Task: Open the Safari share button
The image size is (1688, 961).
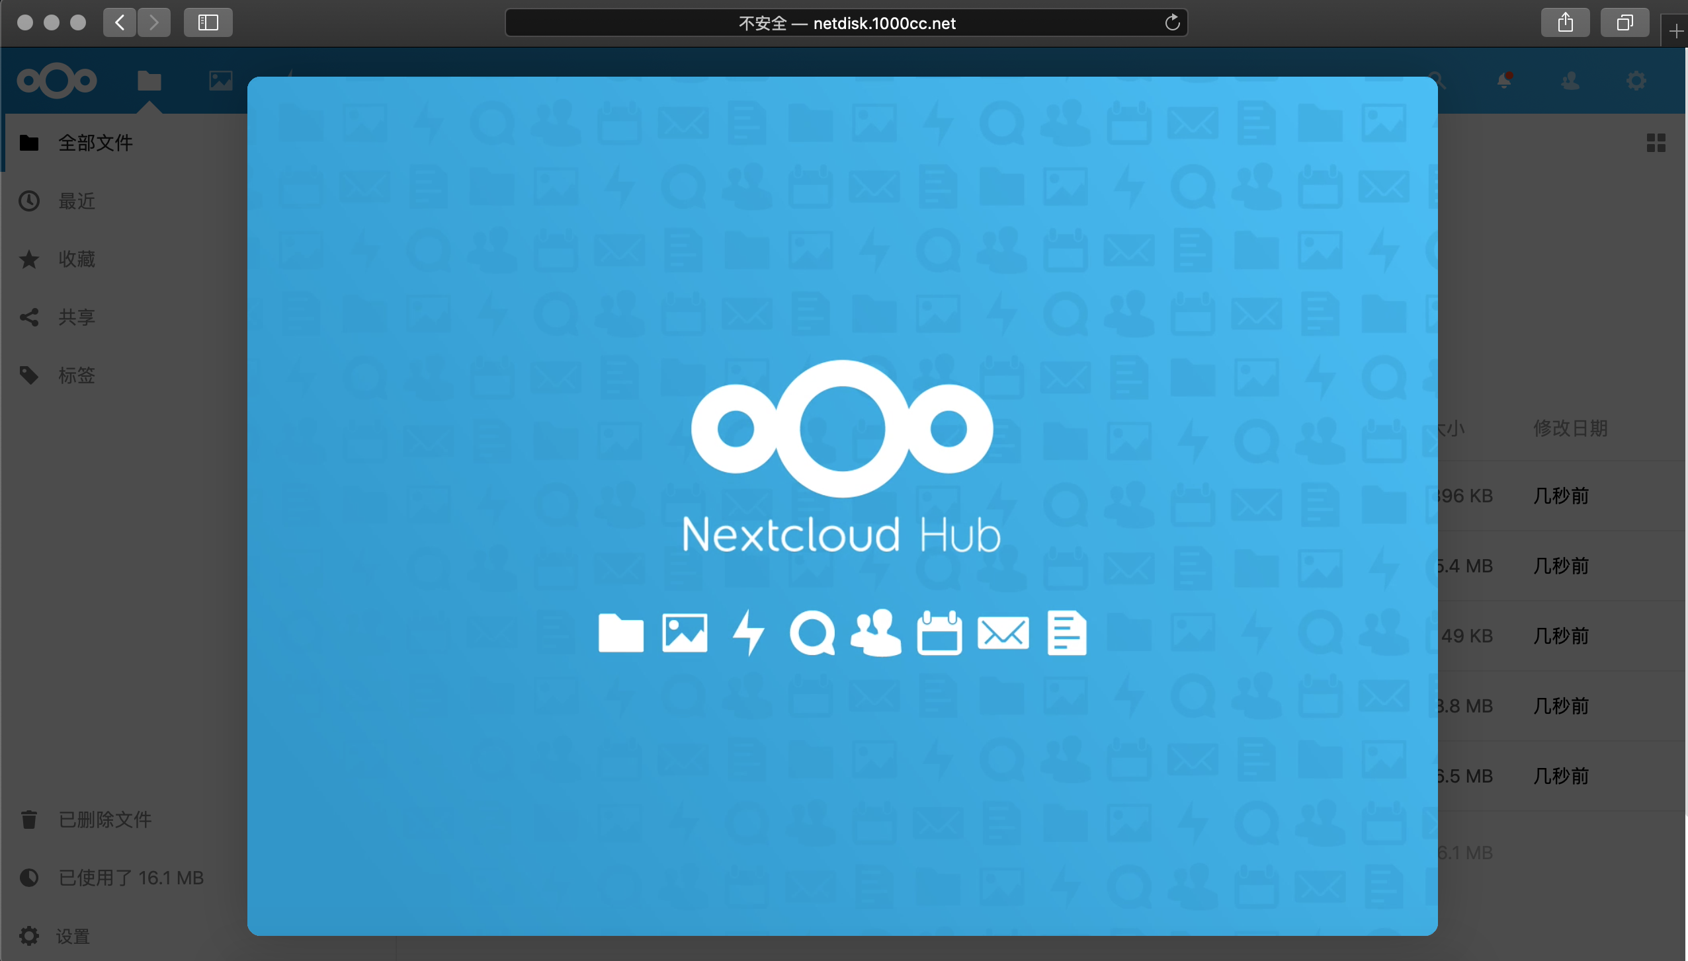Action: 1565,22
